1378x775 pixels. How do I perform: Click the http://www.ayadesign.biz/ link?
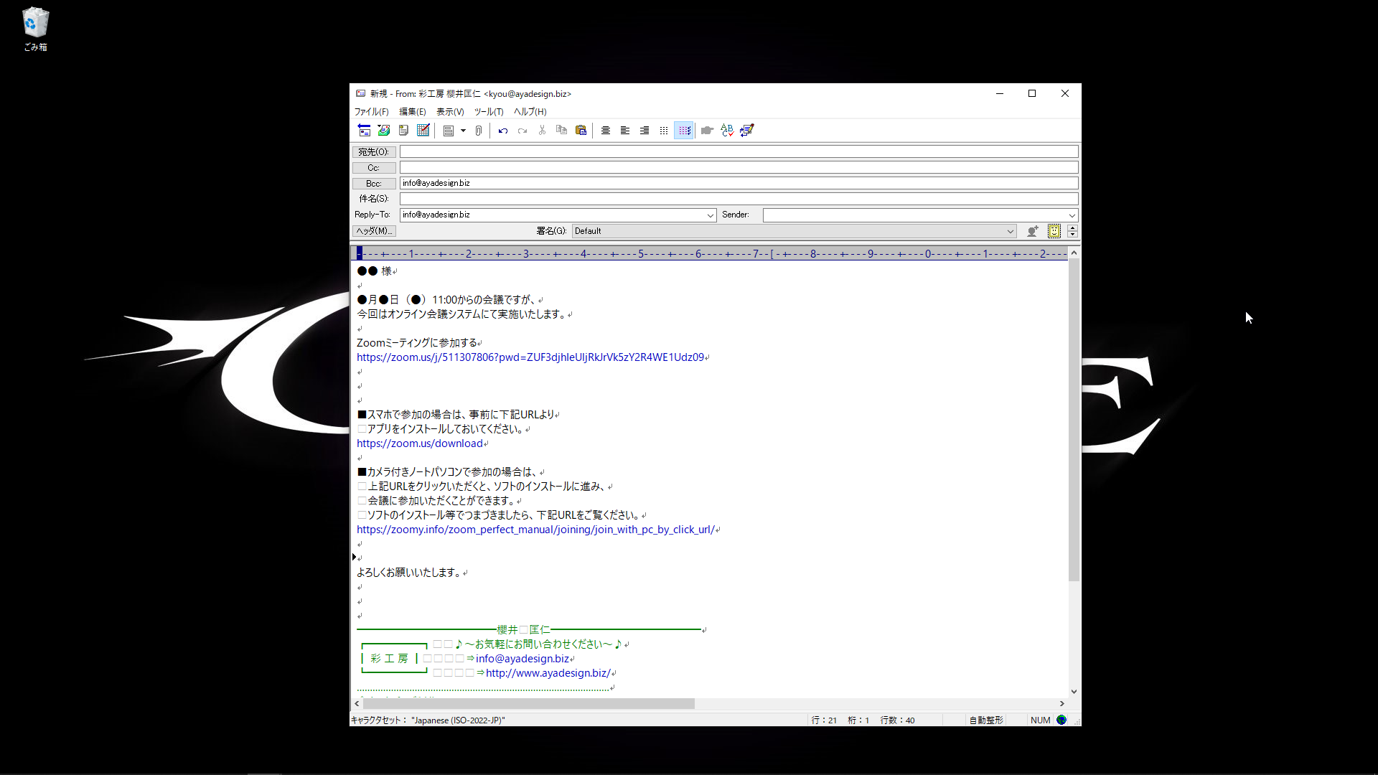[548, 673]
